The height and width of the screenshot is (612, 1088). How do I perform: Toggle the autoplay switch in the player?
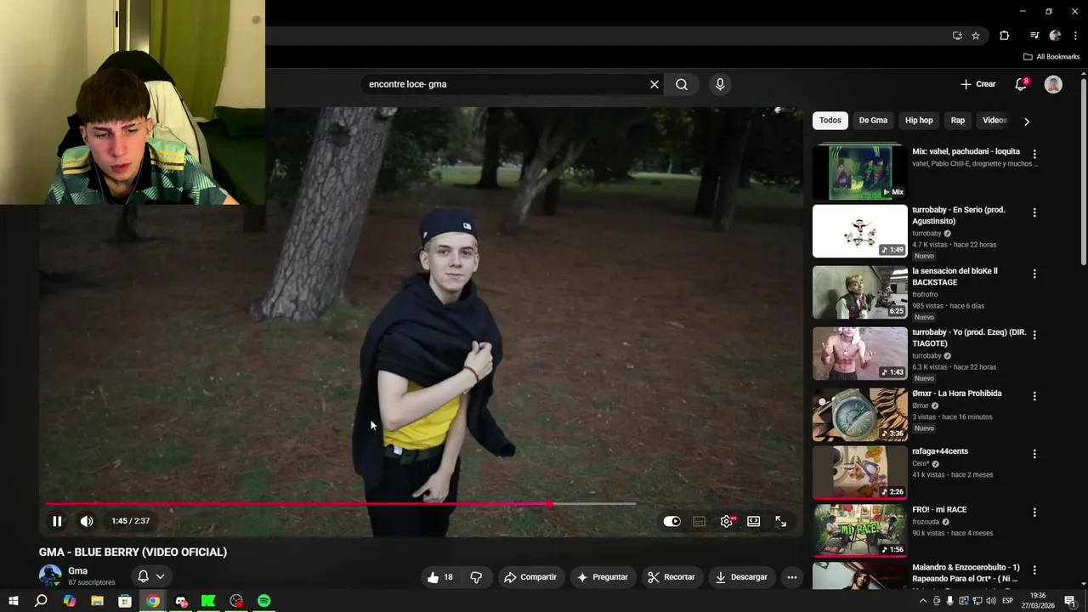coord(671,521)
